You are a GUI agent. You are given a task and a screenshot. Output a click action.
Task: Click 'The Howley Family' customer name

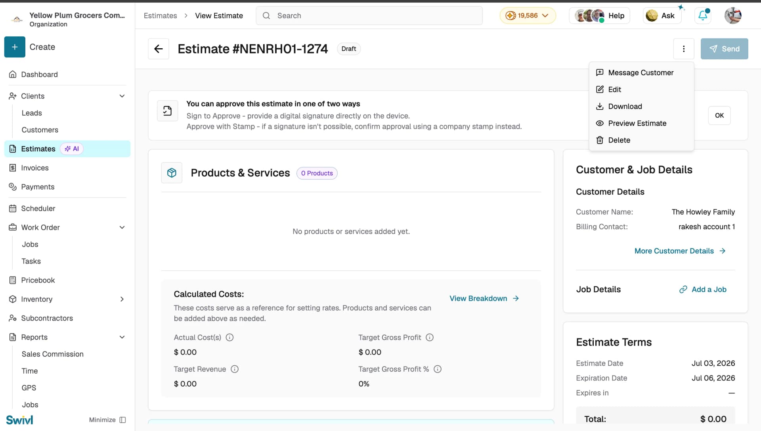703,212
